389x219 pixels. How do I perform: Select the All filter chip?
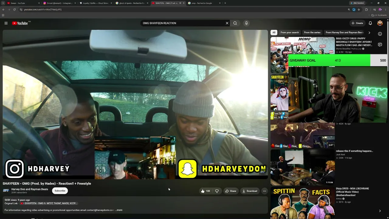coord(274,33)
